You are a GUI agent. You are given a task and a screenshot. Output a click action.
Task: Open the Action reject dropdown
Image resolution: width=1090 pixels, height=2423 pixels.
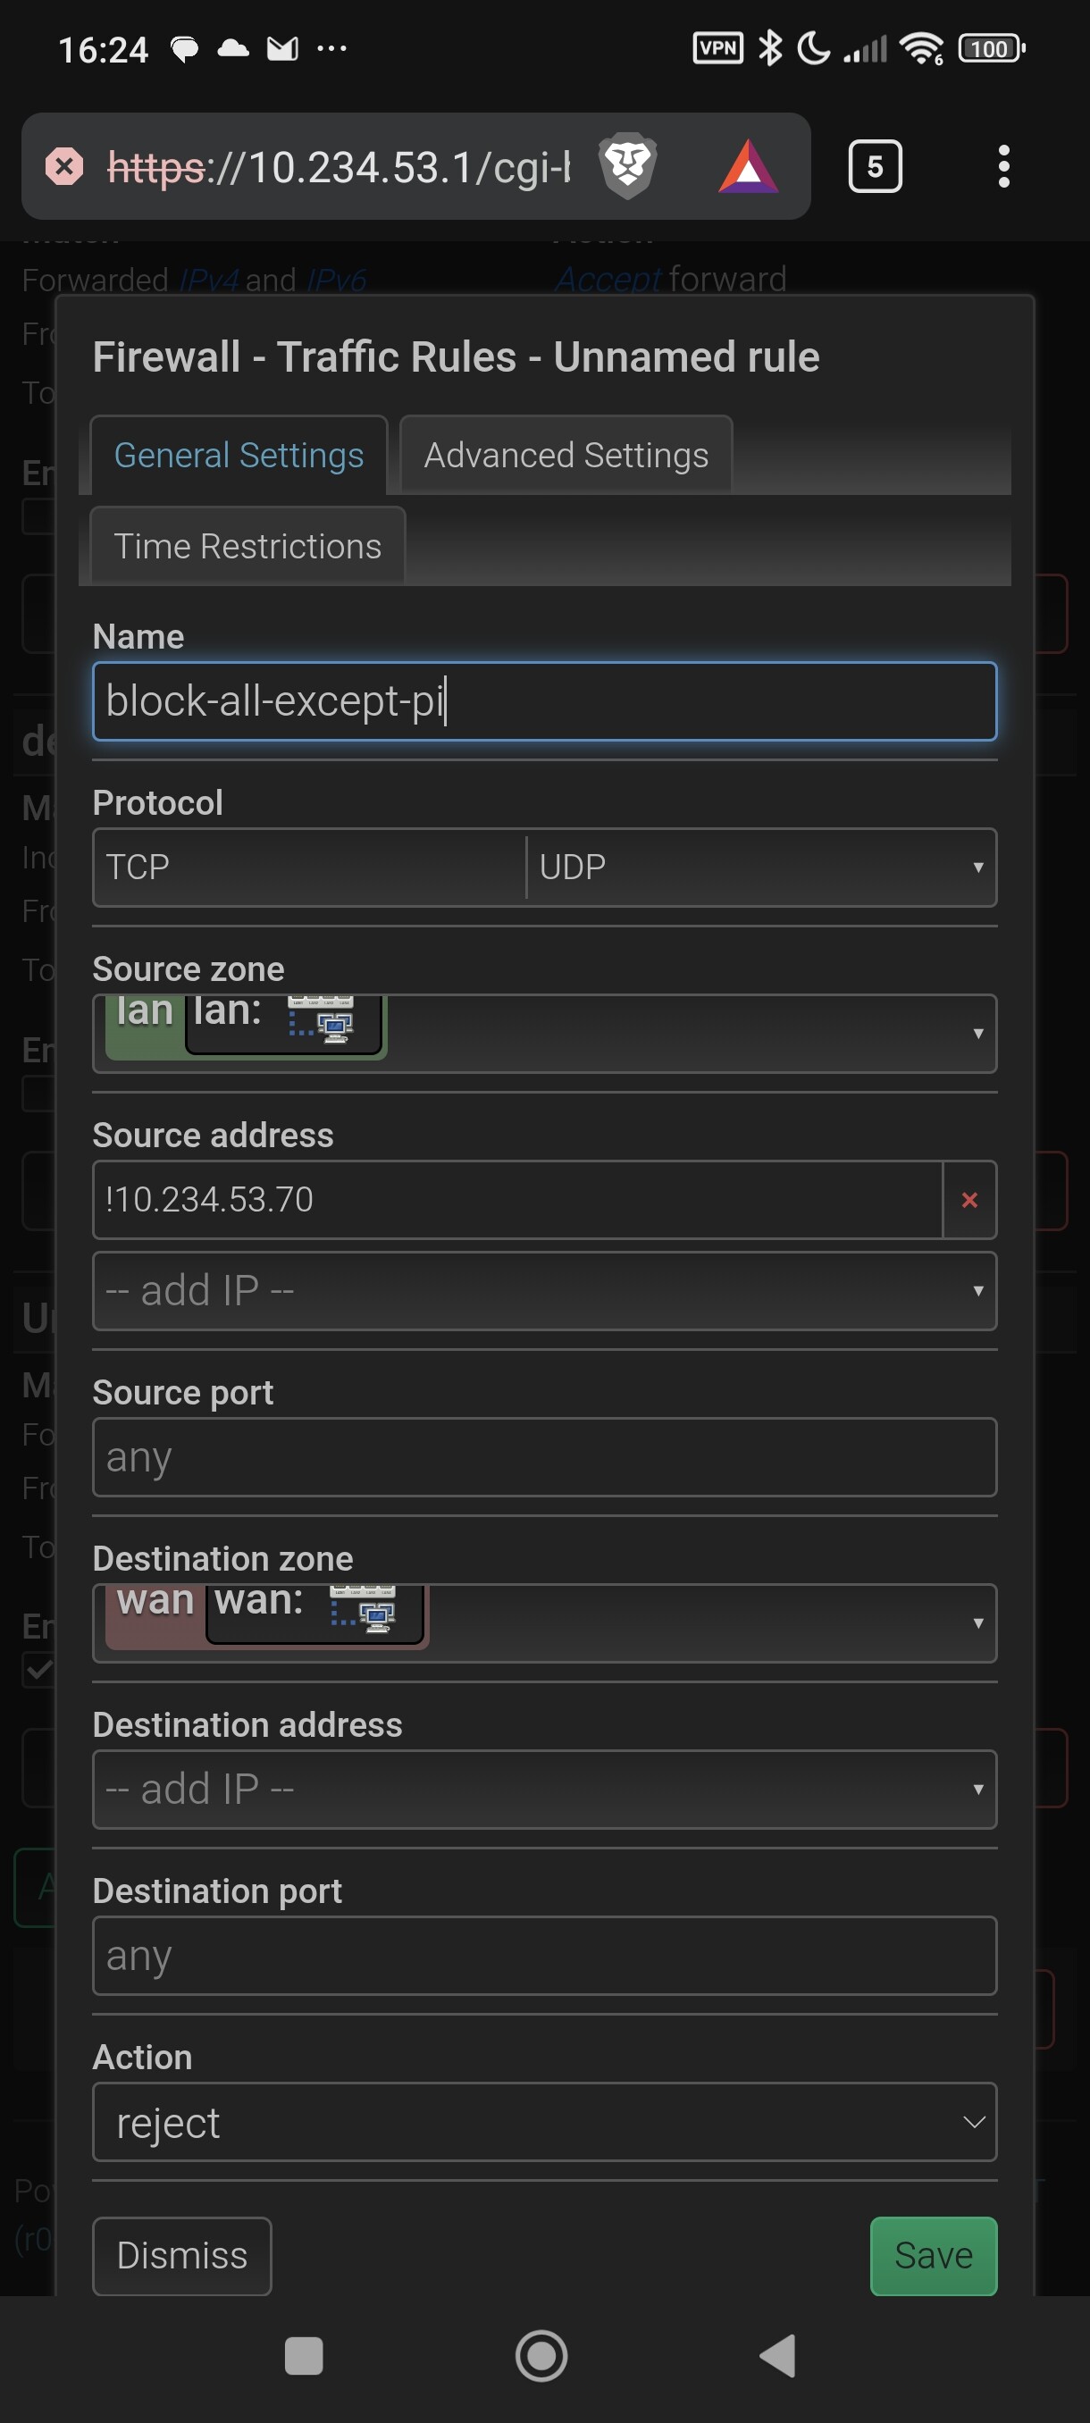543,2122
